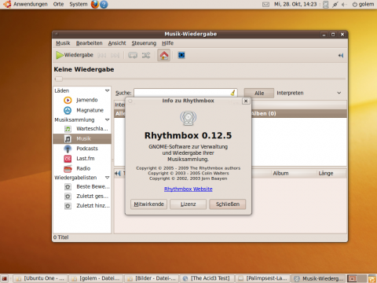Open the trash icon in bottom panel
The width and height of the screenshot is (377, 283).
coord(372,278)
